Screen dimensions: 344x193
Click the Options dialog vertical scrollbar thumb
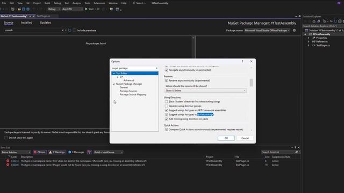click(251, 83)
